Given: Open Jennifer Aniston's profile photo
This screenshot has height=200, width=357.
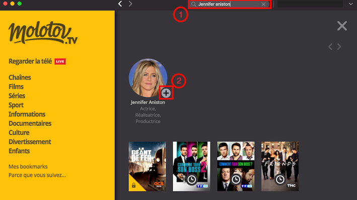Looking at the screenshot, I should tap(148, 78).
